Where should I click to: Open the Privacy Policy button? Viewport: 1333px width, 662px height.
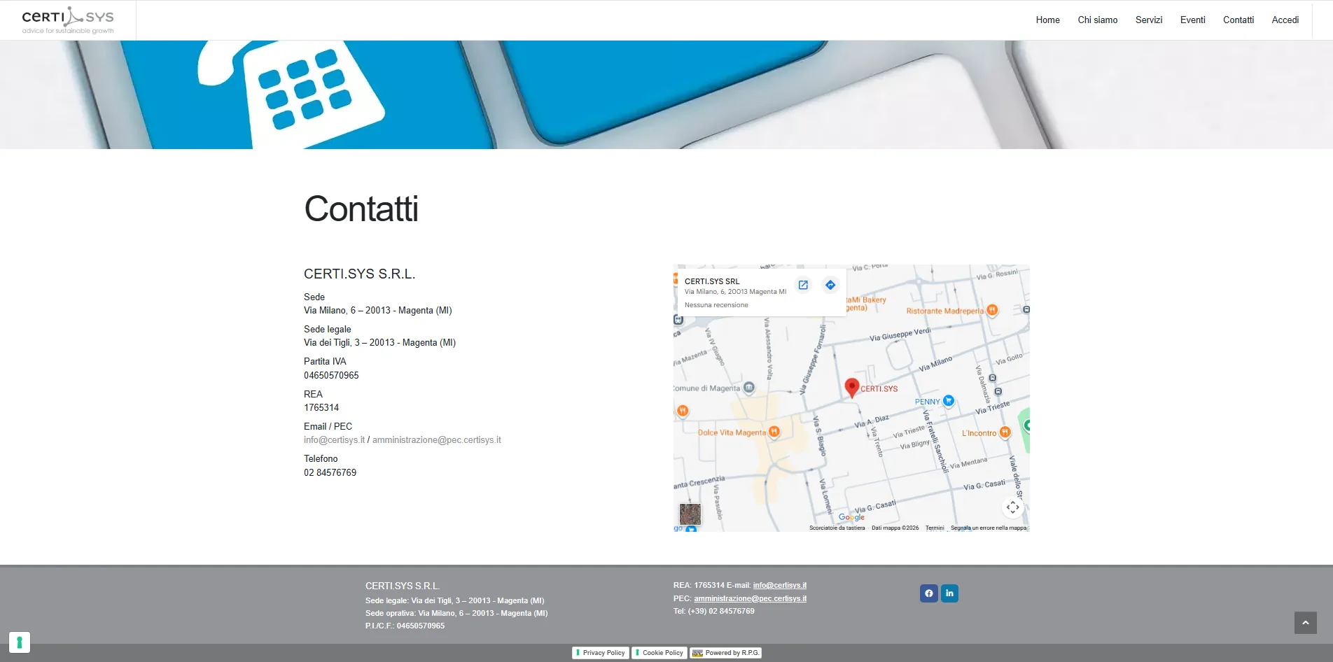tap(600, 653)
